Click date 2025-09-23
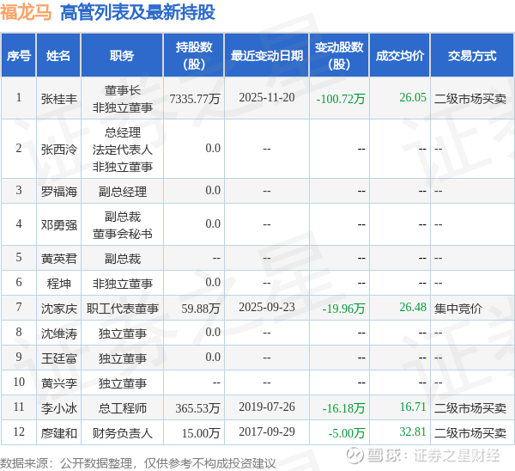 pos(267,307)
